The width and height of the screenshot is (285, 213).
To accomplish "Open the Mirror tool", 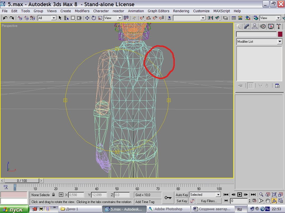I will [211, 18].
